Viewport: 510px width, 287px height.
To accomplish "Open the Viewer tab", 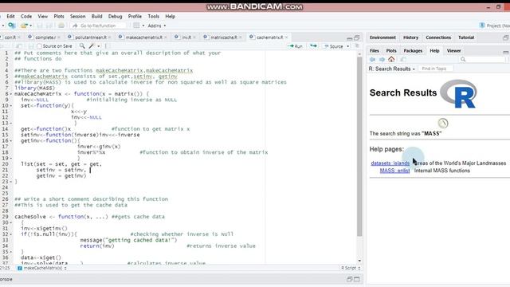I will click(453, 51).
